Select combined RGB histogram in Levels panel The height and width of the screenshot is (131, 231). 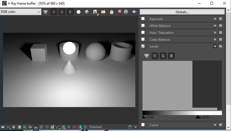pos(146,56)
